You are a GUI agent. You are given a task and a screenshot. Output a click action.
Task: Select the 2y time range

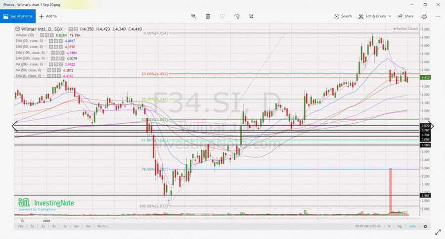pos(54,226)
